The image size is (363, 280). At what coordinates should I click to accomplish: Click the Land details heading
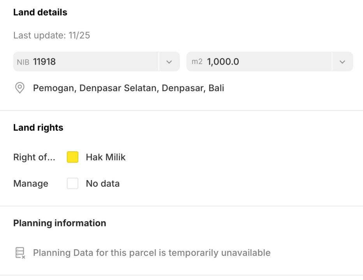tap(40, 12)
